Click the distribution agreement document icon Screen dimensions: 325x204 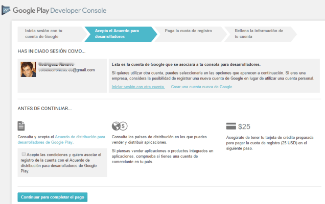click(x=21, y=126)
